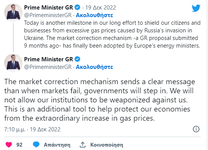Click @PrimeministerGR handle in the second tweet

pos(48,67)
